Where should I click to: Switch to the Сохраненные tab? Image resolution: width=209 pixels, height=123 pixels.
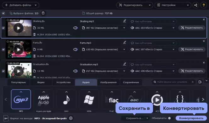pos(131,82)
